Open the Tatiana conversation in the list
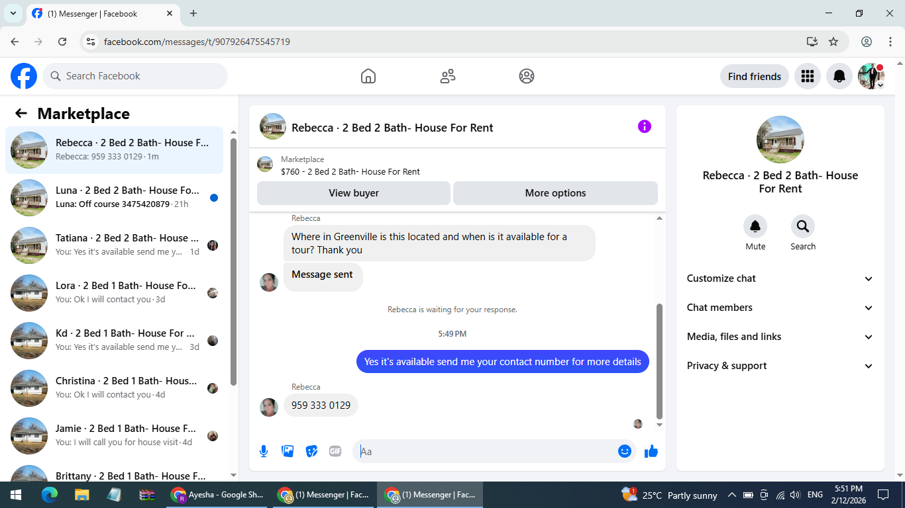Viewport: 905px width, 508px height. 114,245
